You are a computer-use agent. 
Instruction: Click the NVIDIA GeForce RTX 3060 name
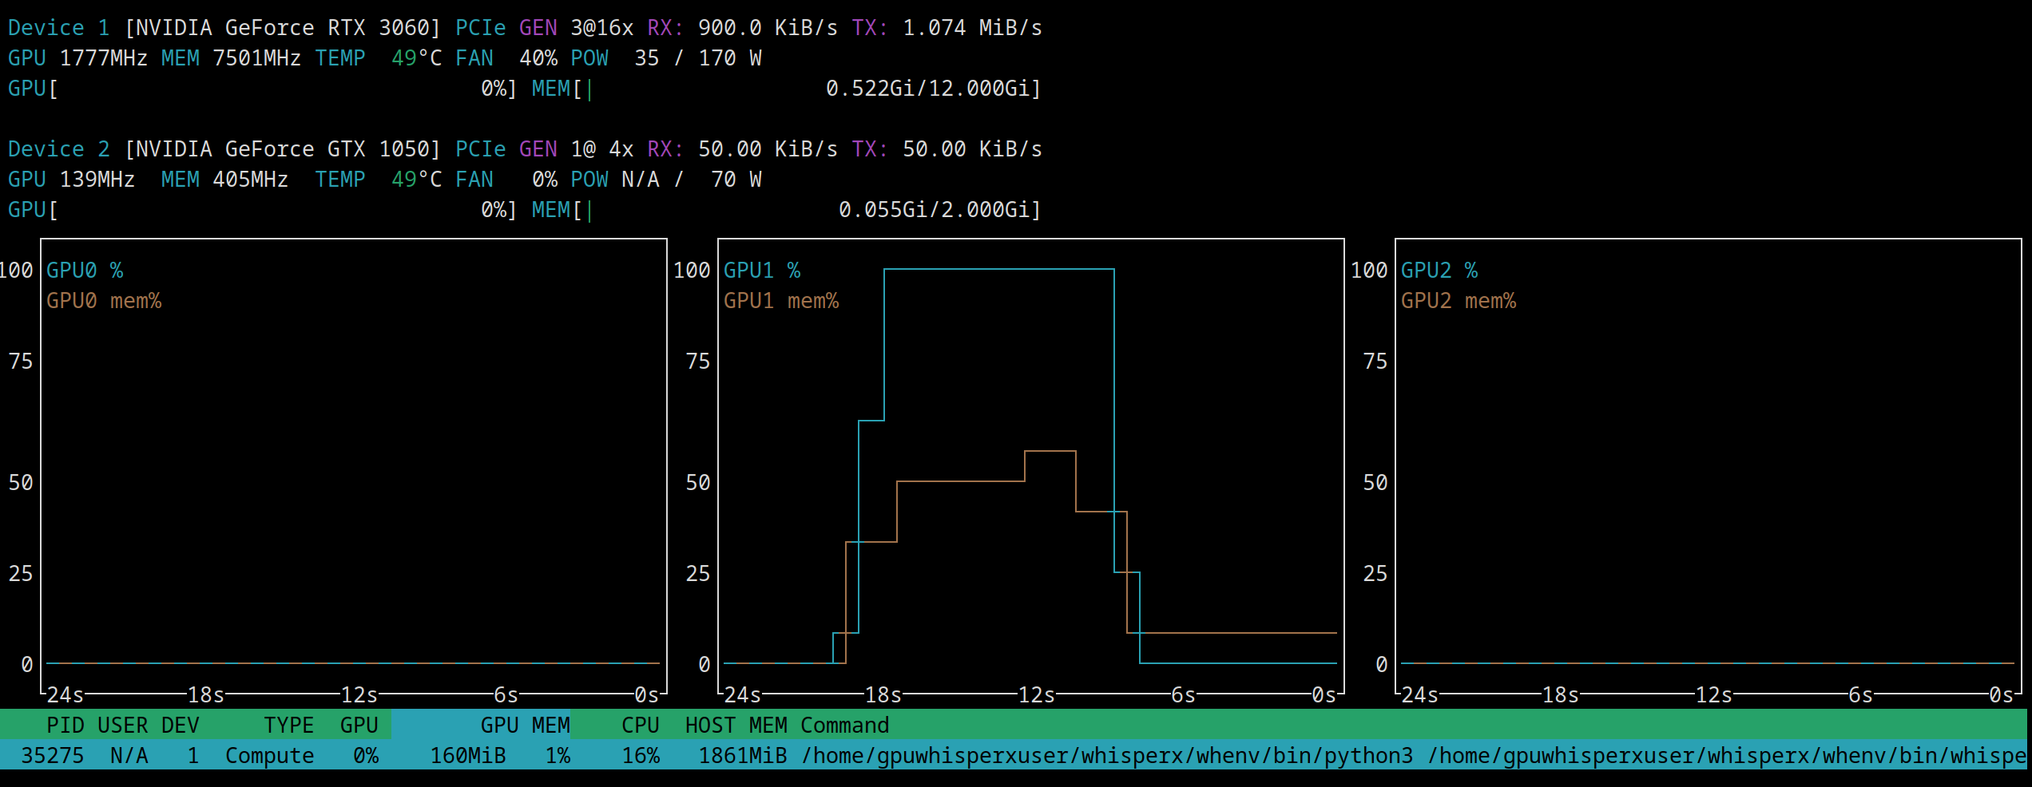pyautogui.click(x=282, y=28)
